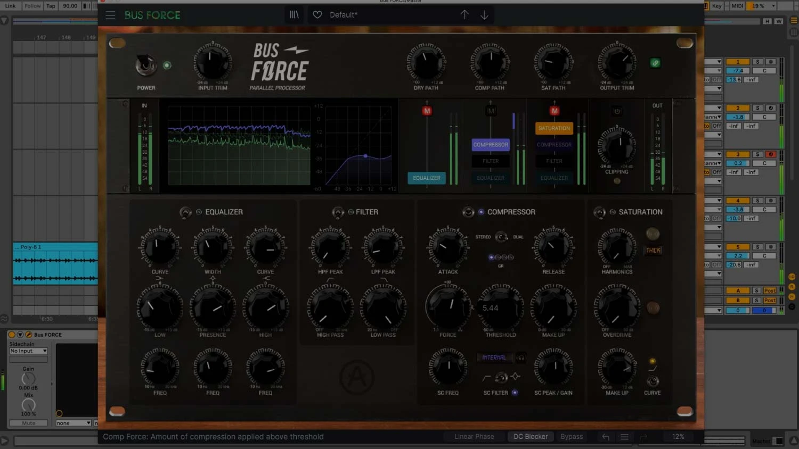Open the Sidechain No Input dropdown

click(x=29, y=351)
